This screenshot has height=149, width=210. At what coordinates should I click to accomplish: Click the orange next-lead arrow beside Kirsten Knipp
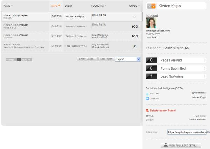(x=154, y=6)
